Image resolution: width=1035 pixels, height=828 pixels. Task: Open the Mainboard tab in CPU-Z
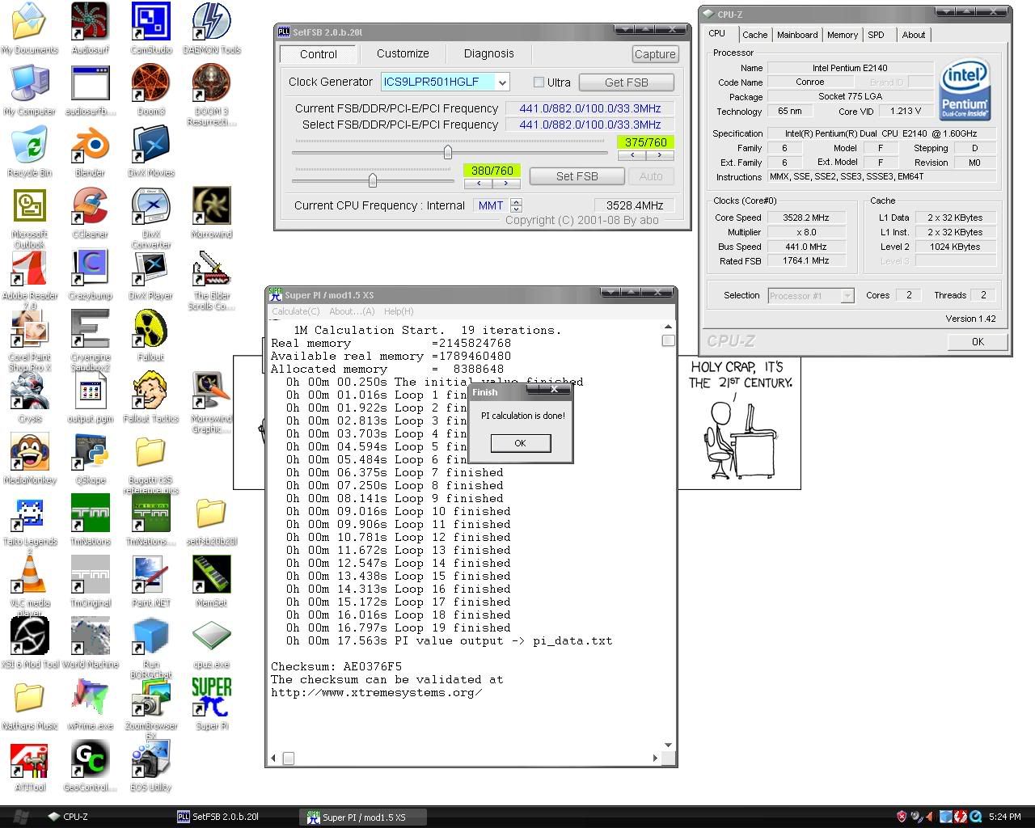tap(797, 35)
